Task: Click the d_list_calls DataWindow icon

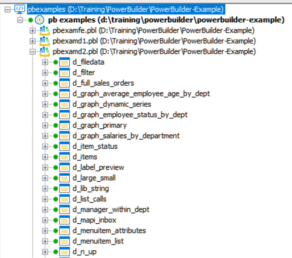Action: (65, 199)
